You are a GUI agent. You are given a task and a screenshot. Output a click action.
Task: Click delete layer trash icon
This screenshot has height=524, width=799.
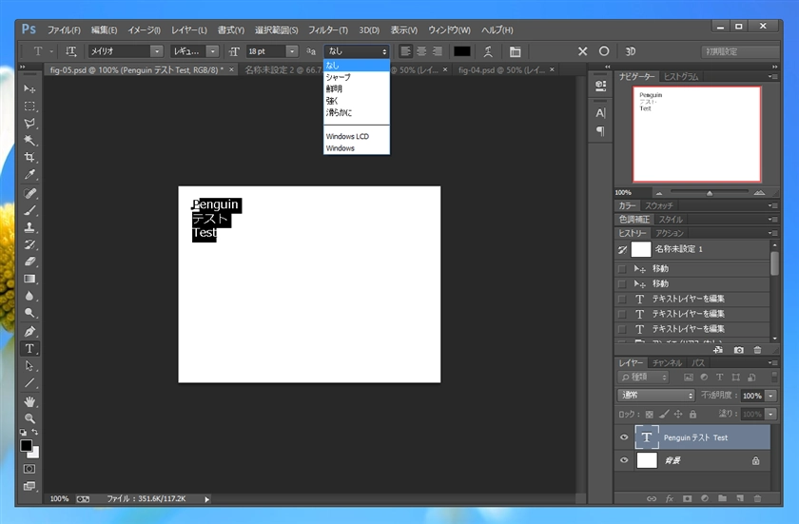click(757, 497)
